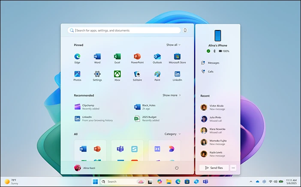
Task: Launch the pinned Paint app
Action: (x=157, y=76)
